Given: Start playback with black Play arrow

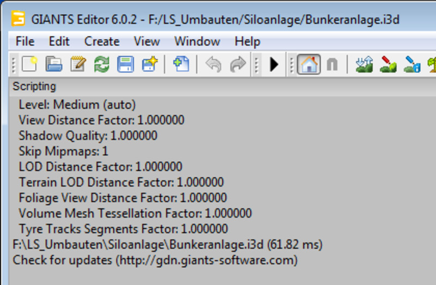Looking at the screenshot, I should [x=274, y=65].
